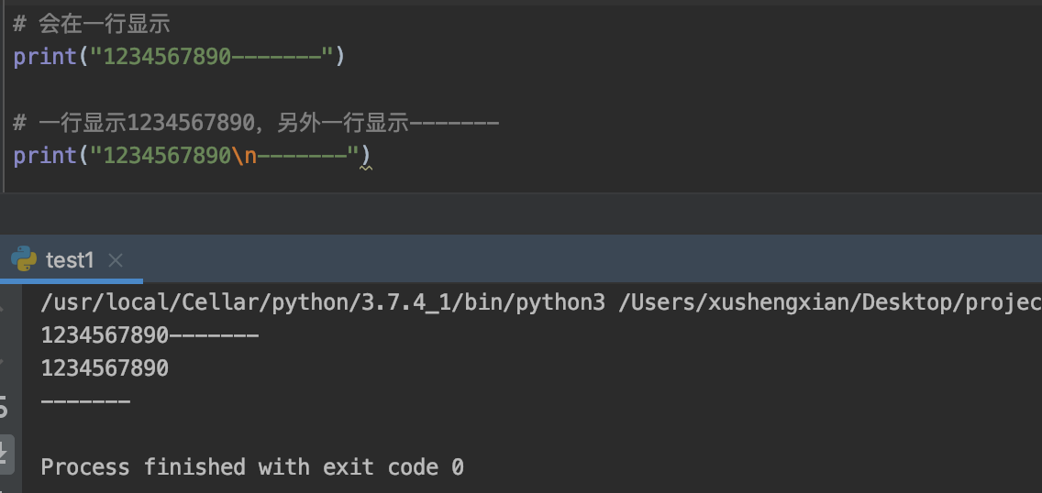
Task: Click the /Users/xushengxian/Desktop script path
Action: pos(826,303)
